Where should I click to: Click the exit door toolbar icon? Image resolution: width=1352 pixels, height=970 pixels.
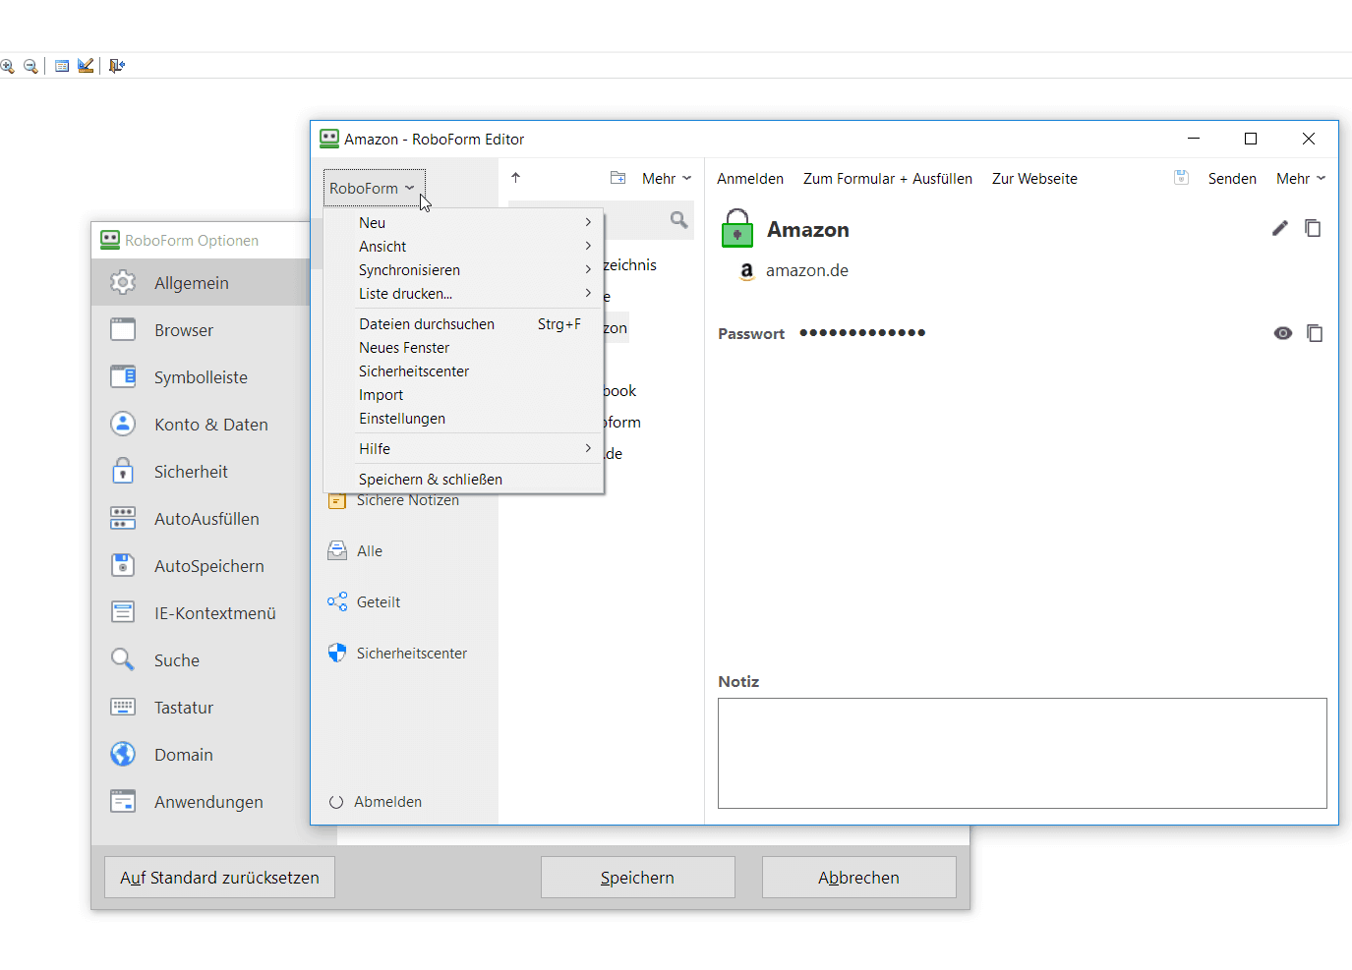(117, 66)
